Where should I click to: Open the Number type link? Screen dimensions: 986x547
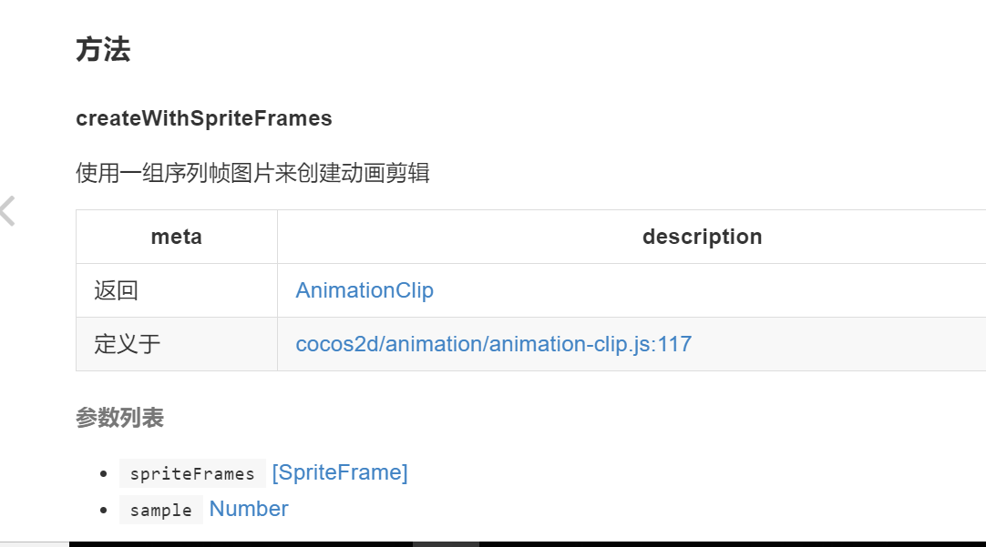click(x=249, y=509)
